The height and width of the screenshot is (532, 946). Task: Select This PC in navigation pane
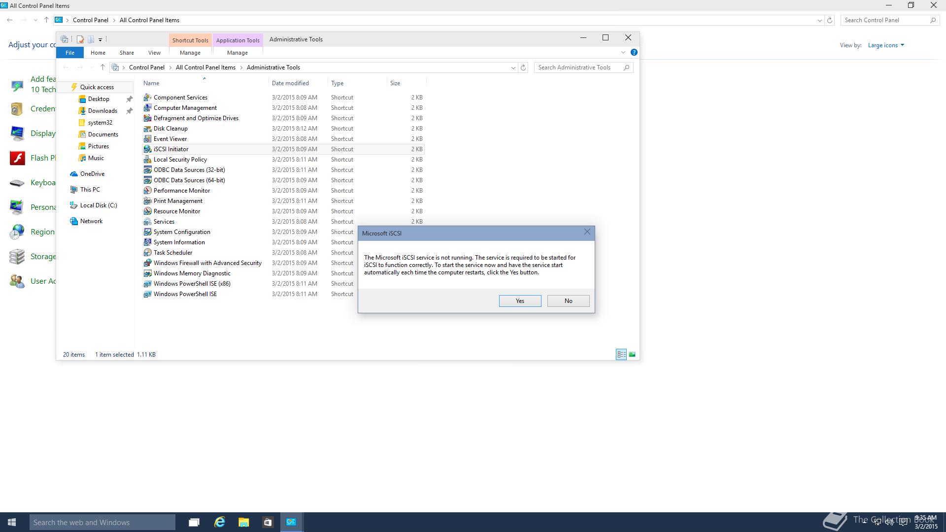pos(90,190)
